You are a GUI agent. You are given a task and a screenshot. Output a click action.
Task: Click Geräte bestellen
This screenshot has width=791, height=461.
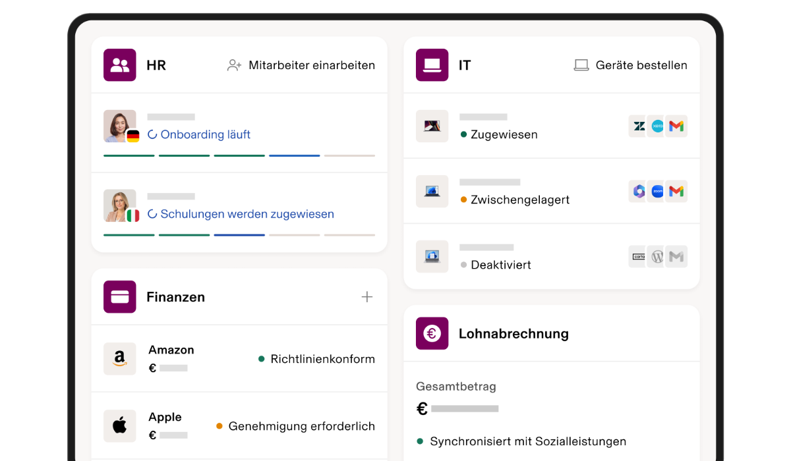(630, 65)
